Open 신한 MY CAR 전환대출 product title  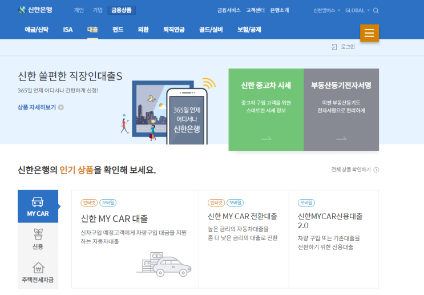(x=243, y=216)
